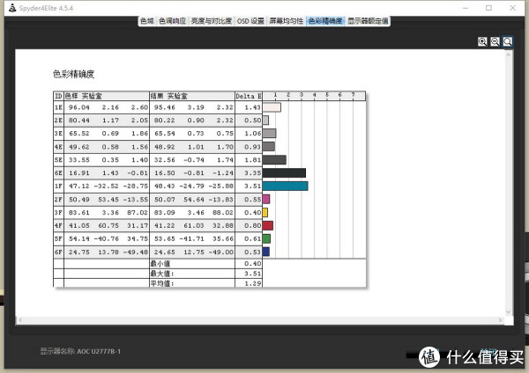529x373 pixels.
Task: Click the black 6E Delta E bar
Action: pyautogui.click(x=284, y=172)
